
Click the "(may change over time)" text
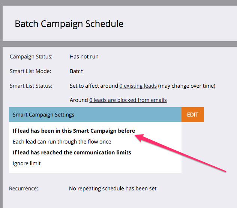pos(187,86)
